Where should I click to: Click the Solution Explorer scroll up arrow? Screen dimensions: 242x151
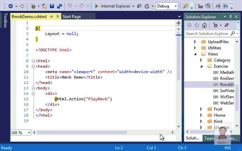(x=237, y=41)
